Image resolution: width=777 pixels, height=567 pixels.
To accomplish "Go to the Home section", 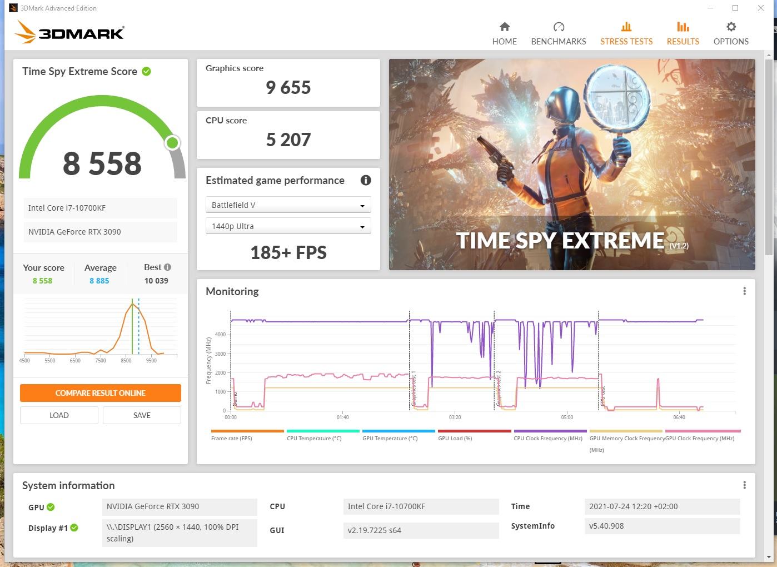I will pyautogui.click(x=504, y=33).
